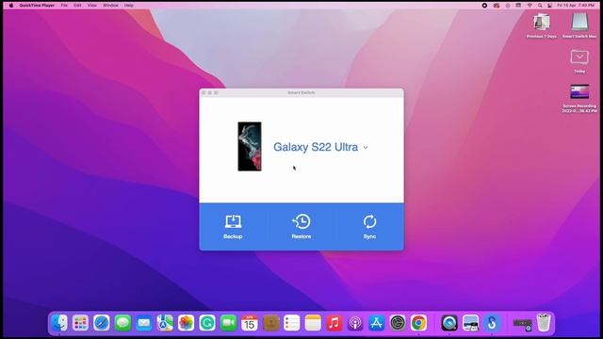Open the Wi-Fi menu bar icon
Image resolution: width=603 pixels, height=339 pixels.
530,6
